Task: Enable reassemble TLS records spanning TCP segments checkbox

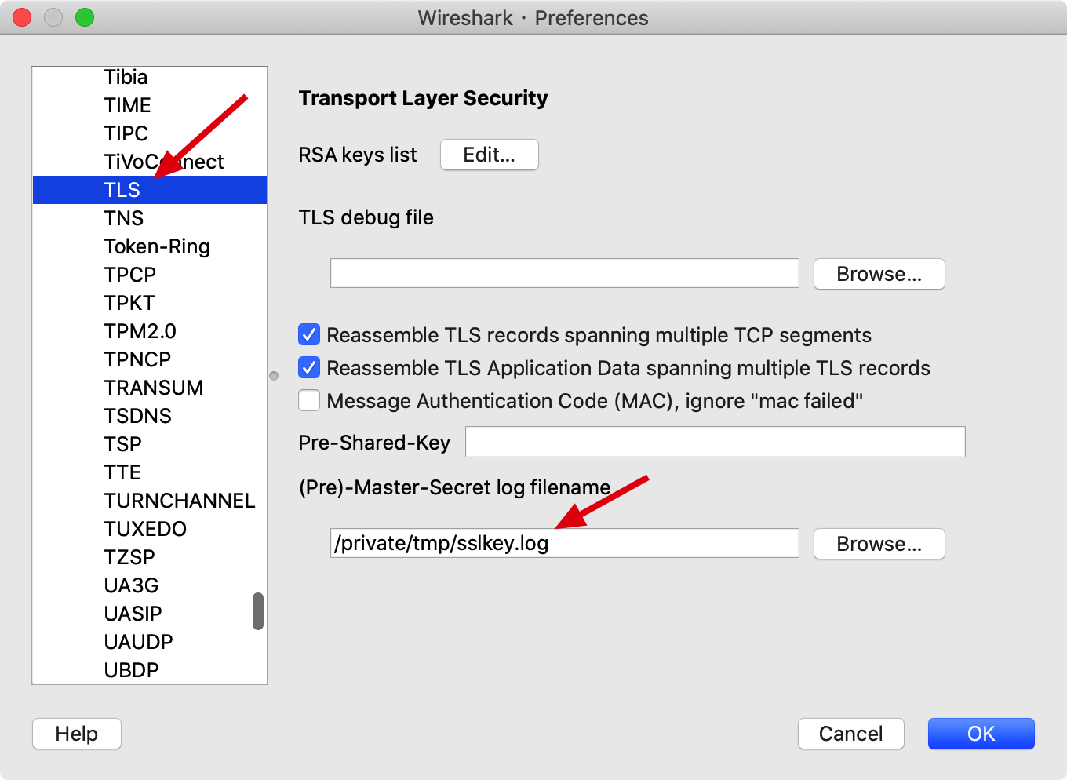Action: click(309, 335)
